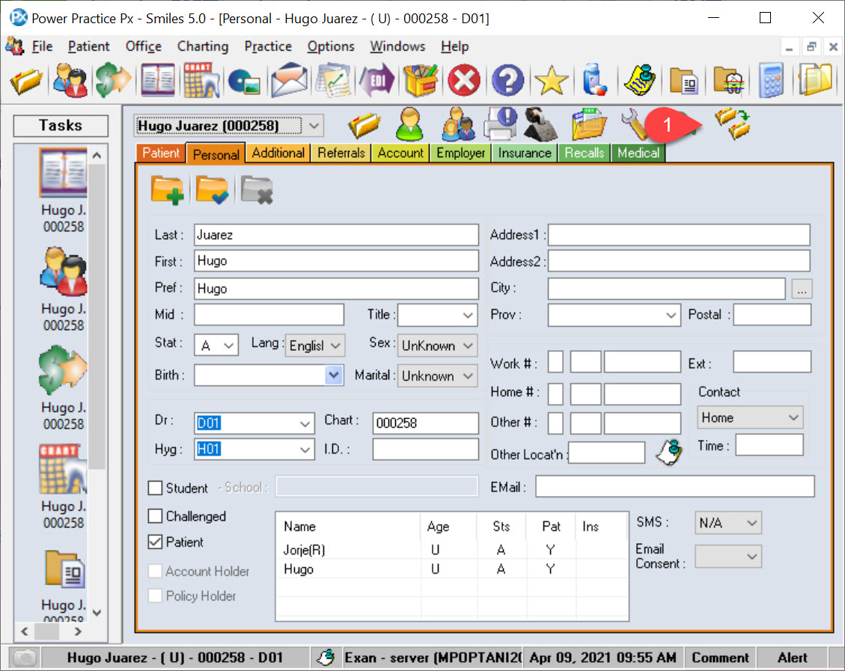Click the printer with alert icon
The width and height of the screenshot is (845, 671).
pos(500,124)
